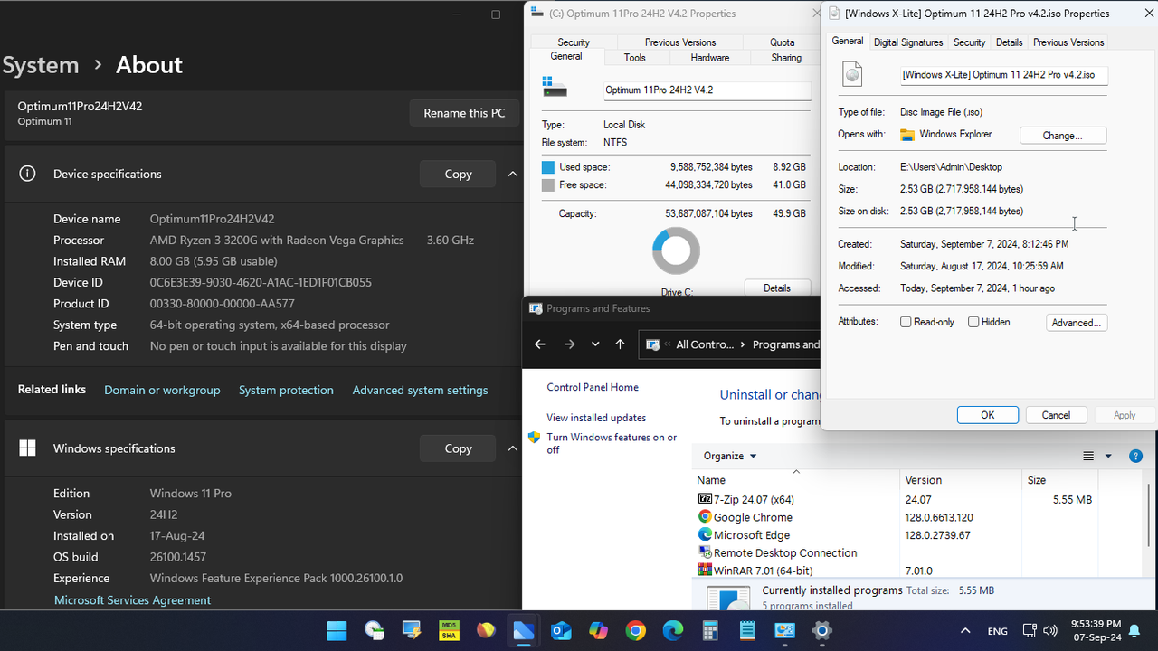Switch to the Digital Signatures tab
This screenshot has width=1158, height=651.
[907, 42]
